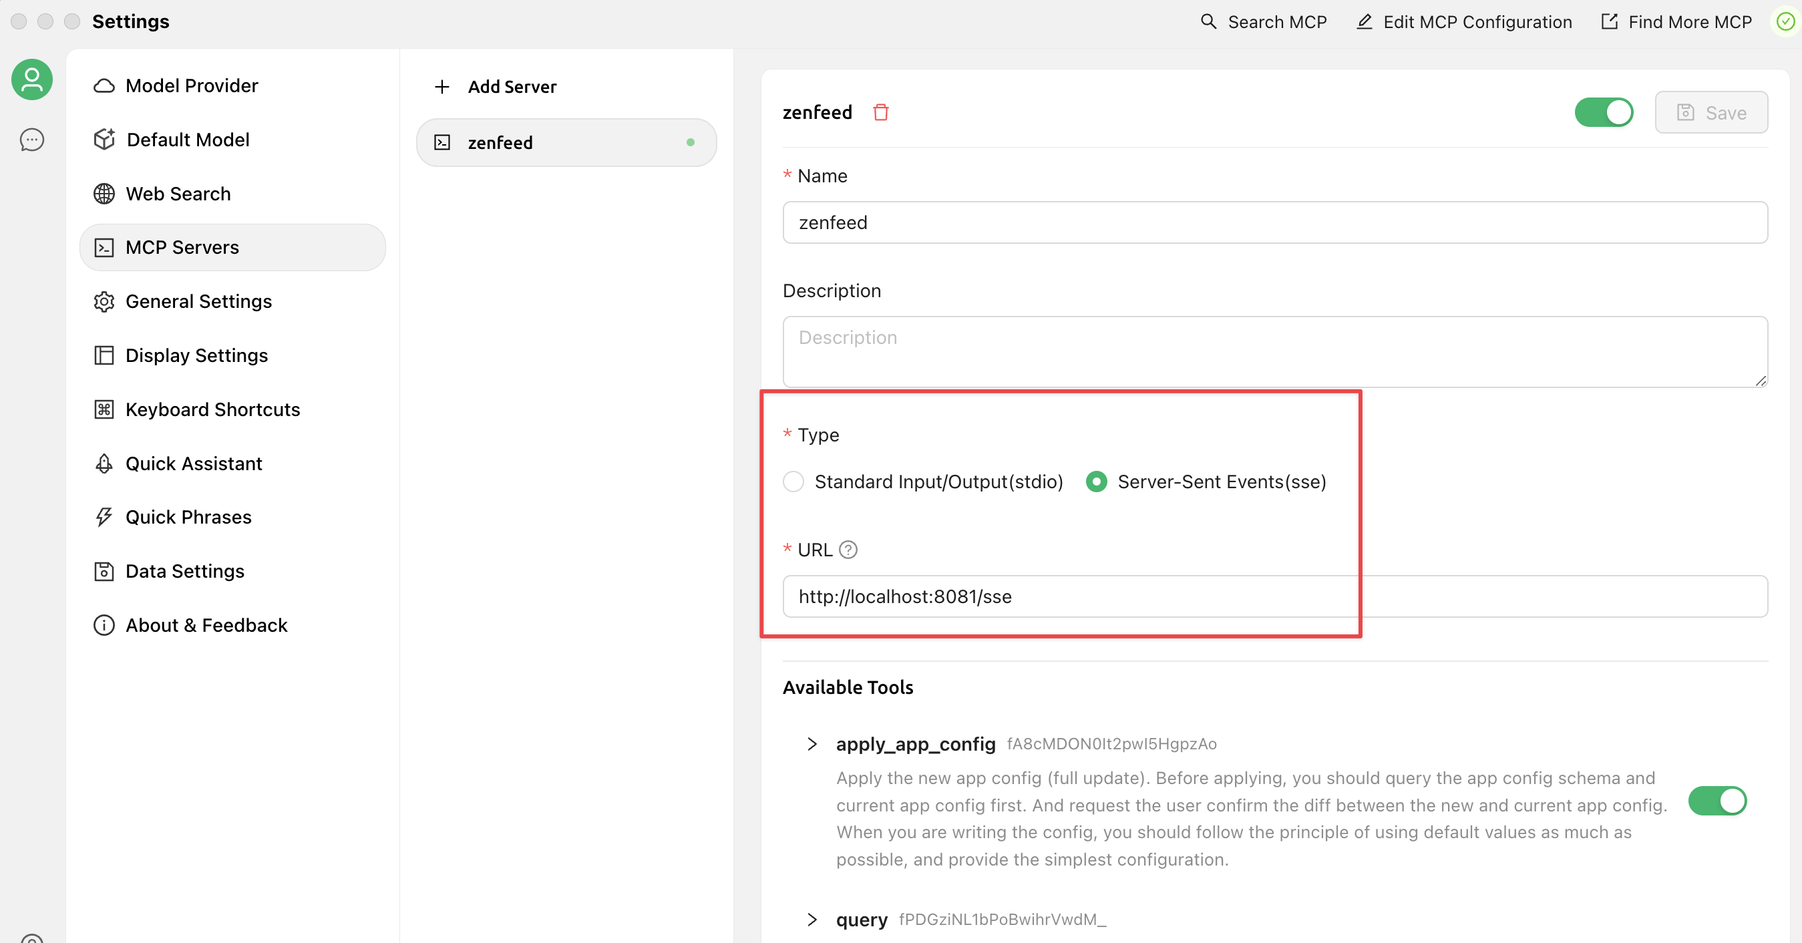Click the Save button
Image resolution: width=1802 pixels, height=943 pixels.
[1710, 113]
